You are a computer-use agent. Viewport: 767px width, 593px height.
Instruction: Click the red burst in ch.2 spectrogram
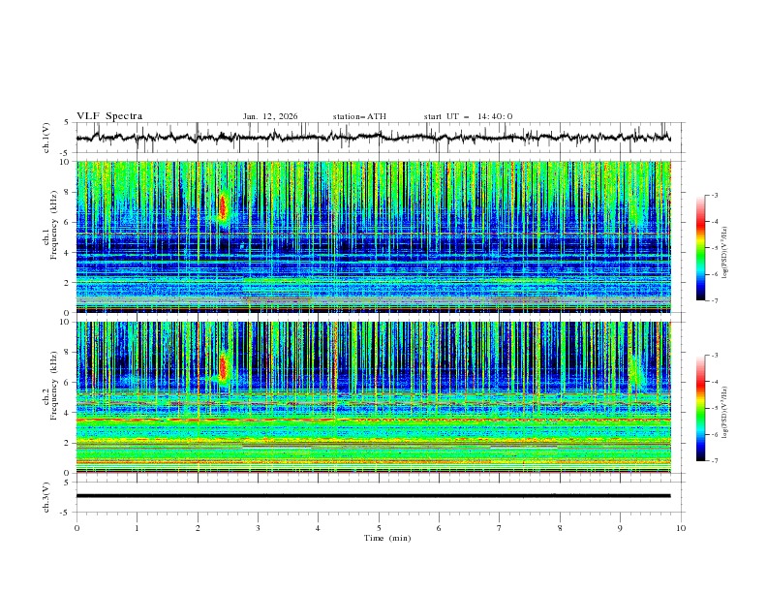pyautogui.click(x=223, y=367)
